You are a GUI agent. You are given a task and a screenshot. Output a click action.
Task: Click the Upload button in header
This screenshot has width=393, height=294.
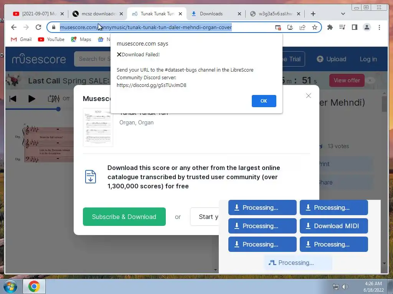coord(331,59)
